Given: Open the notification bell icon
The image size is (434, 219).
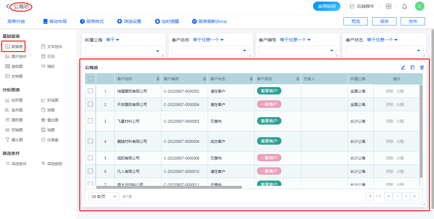Looking at the screenshot, I should pos(404,6).
